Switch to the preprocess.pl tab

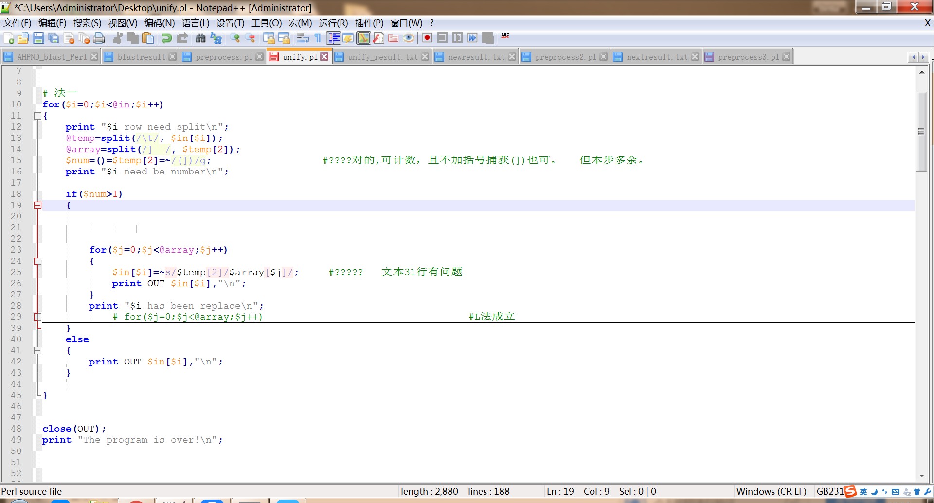(x=224, y=57)
